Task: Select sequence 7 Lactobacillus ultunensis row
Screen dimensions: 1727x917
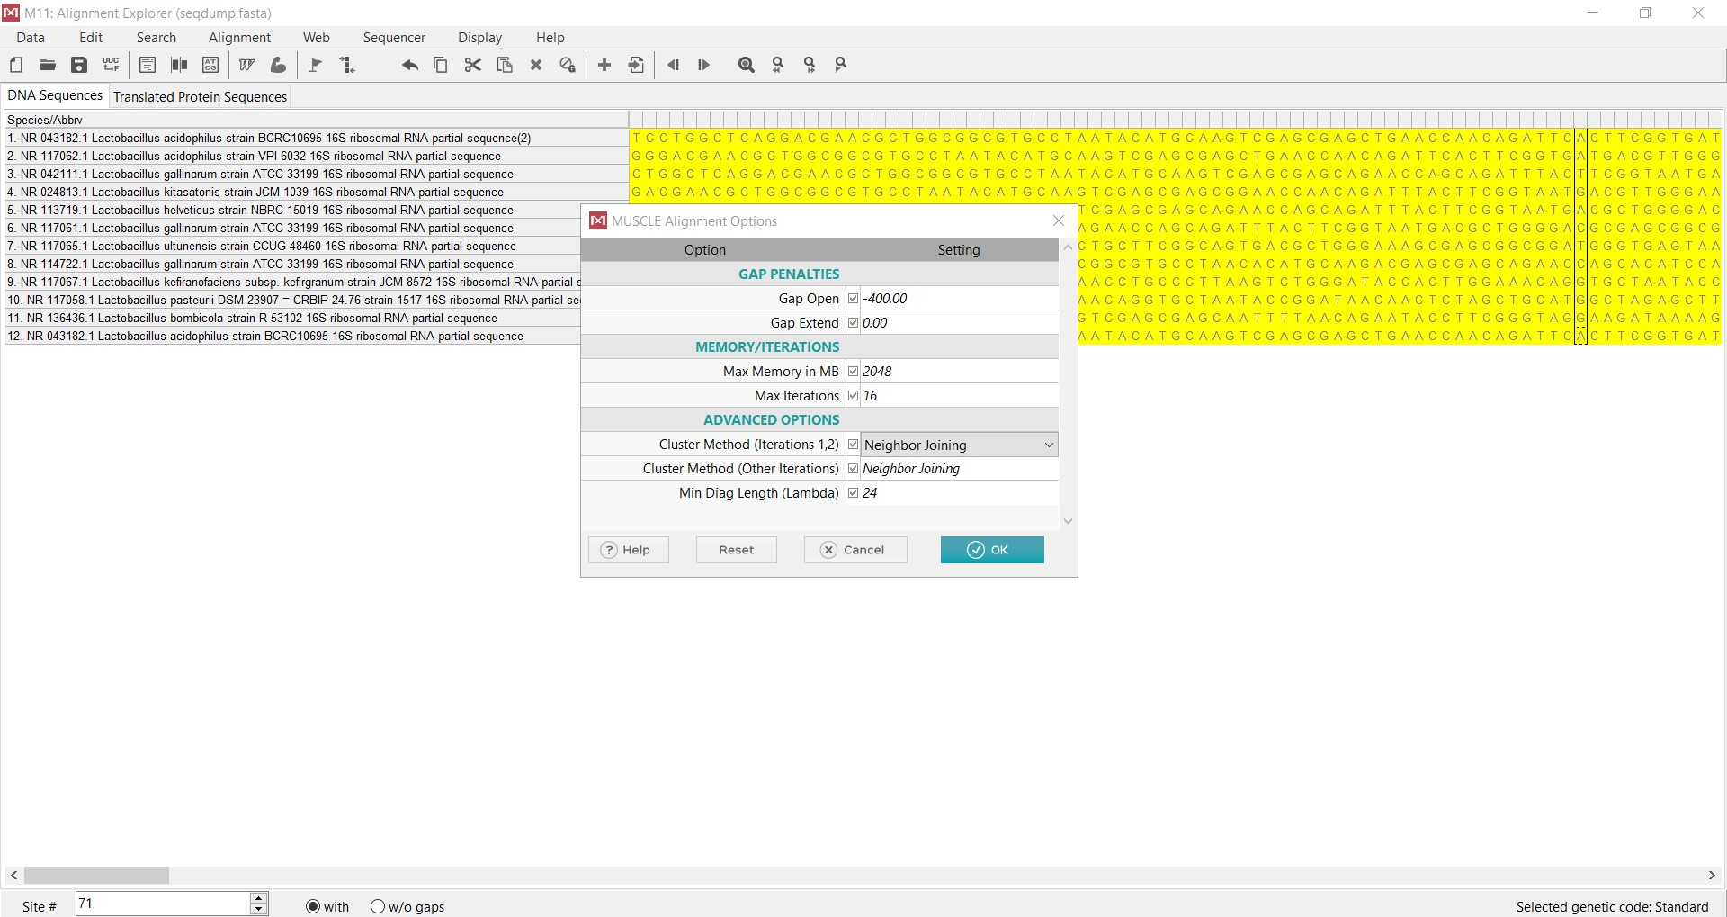Action: (x=292, y=246)
